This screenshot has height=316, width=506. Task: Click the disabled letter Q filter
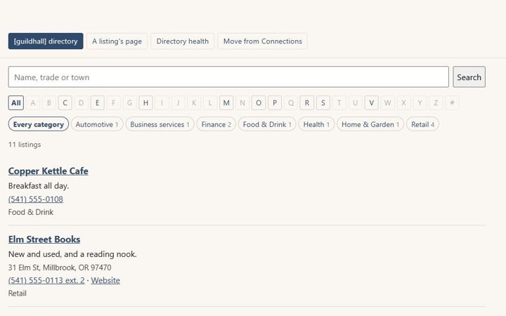[291, 103]
